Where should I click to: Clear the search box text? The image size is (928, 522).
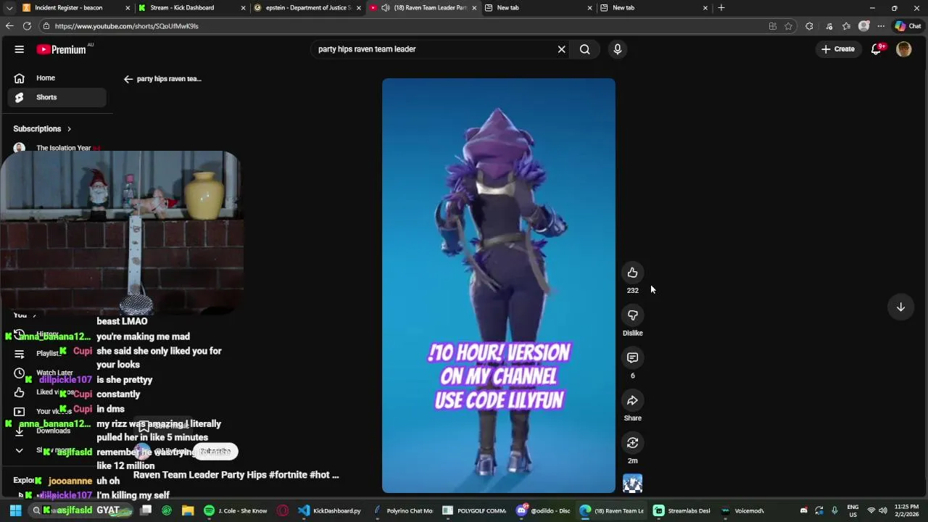(561, 49)
